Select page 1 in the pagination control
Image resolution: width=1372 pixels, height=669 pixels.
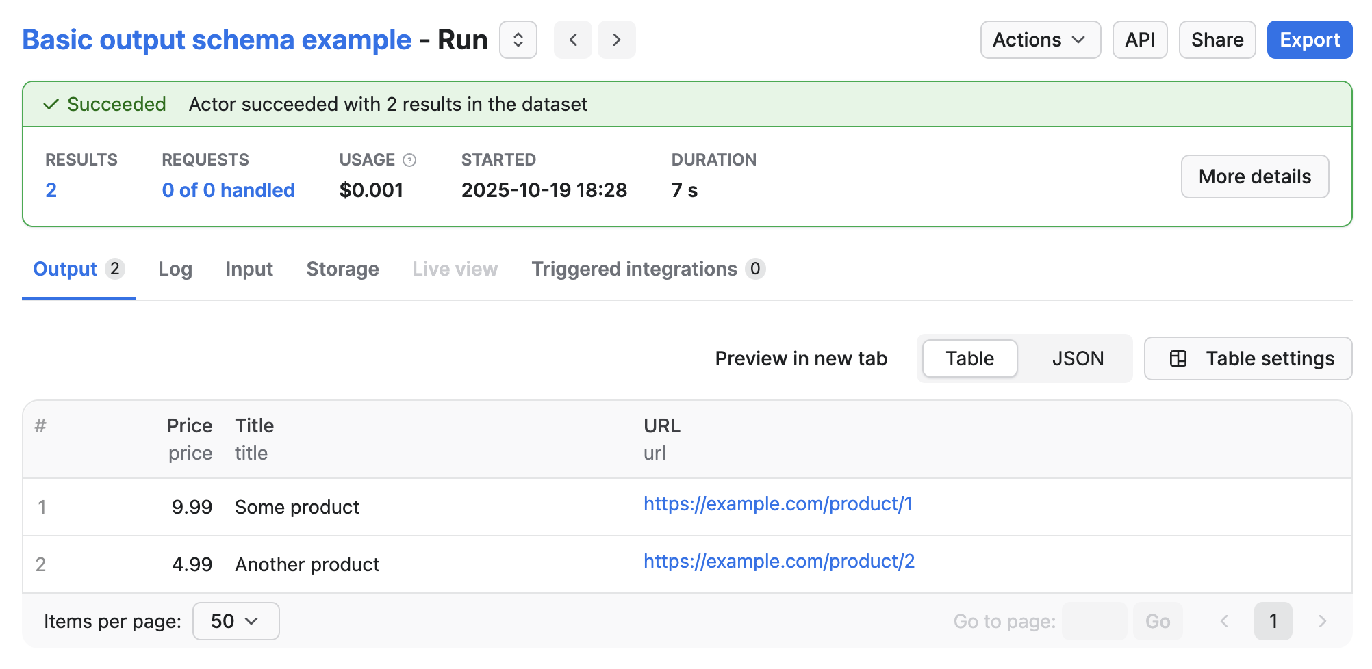tap(1273, 621)
